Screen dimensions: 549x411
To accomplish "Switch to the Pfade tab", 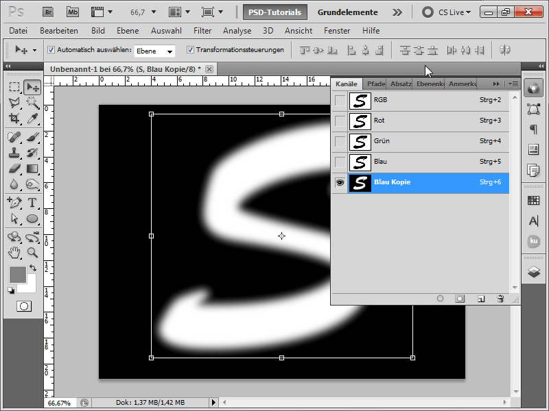I will pos(375,84).
